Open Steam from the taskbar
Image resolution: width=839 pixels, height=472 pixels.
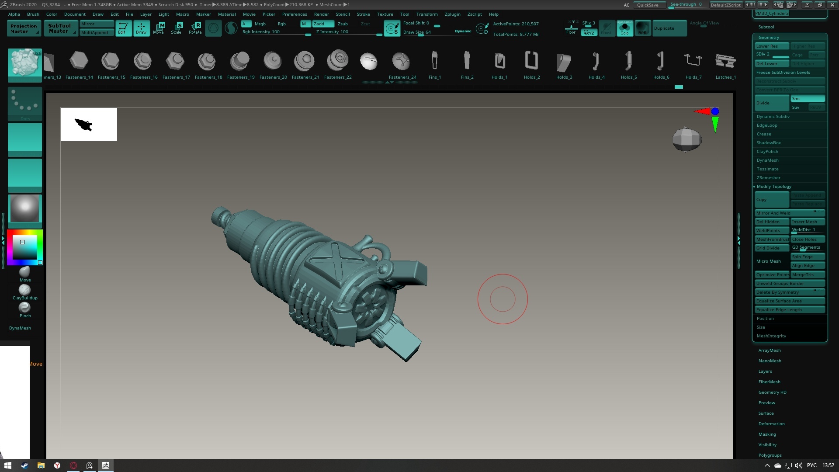pos(24,465)
